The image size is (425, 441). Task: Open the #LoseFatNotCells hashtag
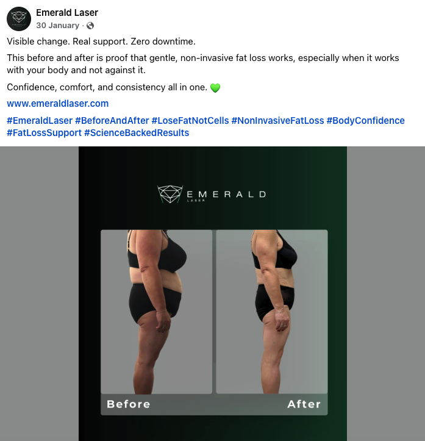(190, 121)
